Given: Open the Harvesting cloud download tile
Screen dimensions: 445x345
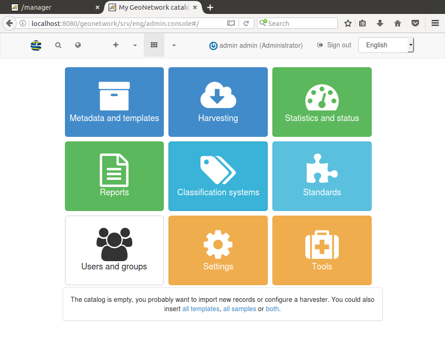Looking at the screenshot, I should (218, 102).
